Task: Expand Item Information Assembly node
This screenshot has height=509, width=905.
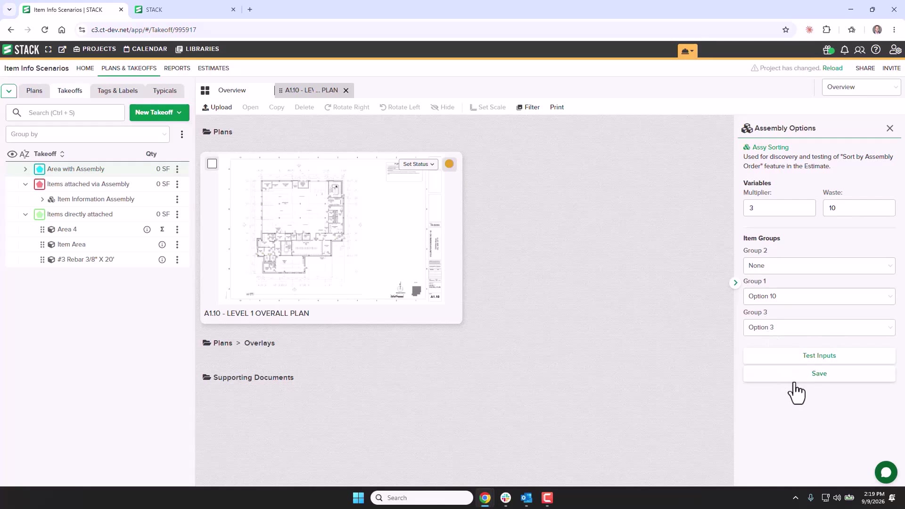Action: pos(42,199)
